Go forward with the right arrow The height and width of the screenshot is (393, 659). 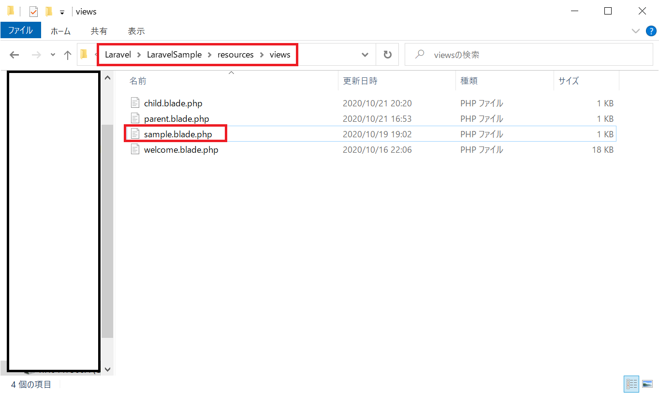pos(36,55)
